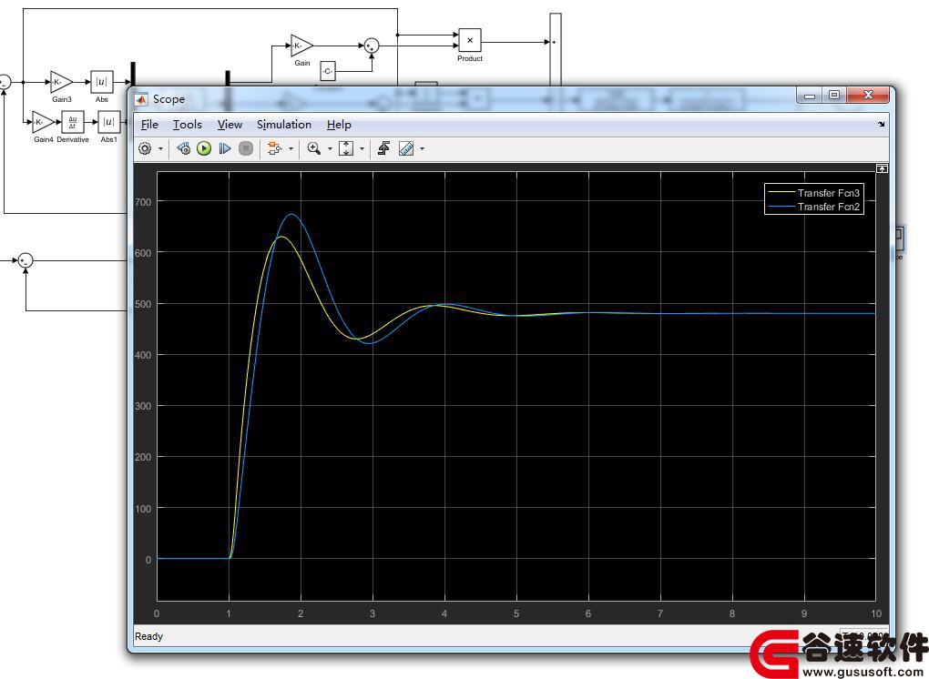This screenshot has width=929, height=679.
Task: Click the grayed stop simulation button
Action: tap(246, 148)
